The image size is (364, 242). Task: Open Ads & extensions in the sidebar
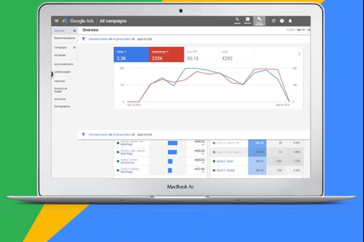pyautogui.click(x=63, y=64)
